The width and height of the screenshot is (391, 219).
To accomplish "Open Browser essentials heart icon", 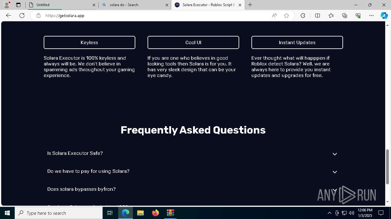I will click(x=358, y=16).
